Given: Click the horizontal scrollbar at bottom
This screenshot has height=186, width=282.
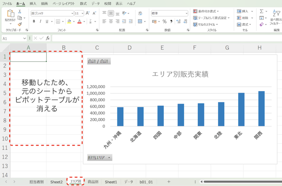Looking at the screenshot, I should point(243,182).
